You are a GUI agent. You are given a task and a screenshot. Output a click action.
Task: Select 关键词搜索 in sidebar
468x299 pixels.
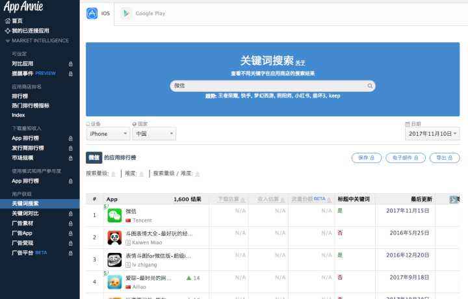pyautogui.click(x=25, y=203)
